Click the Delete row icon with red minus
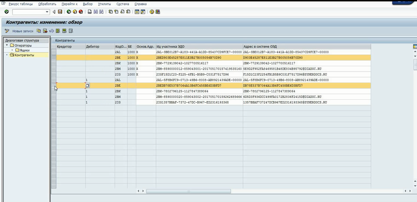 (45, 31)
